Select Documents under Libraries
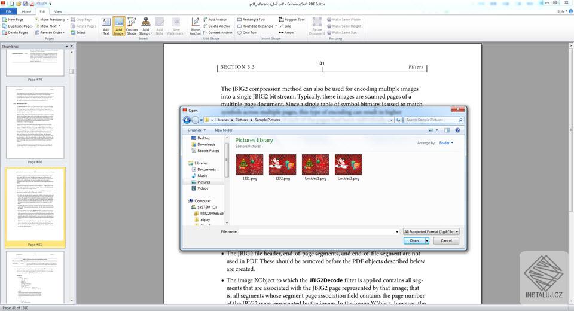 [204, 170]
